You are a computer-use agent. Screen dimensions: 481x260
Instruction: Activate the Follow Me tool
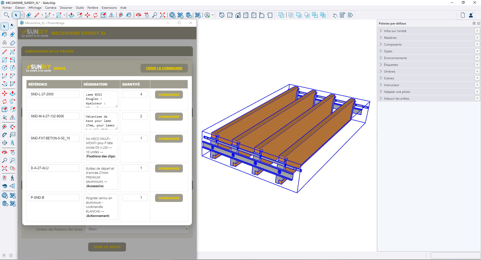click(12, 101)
